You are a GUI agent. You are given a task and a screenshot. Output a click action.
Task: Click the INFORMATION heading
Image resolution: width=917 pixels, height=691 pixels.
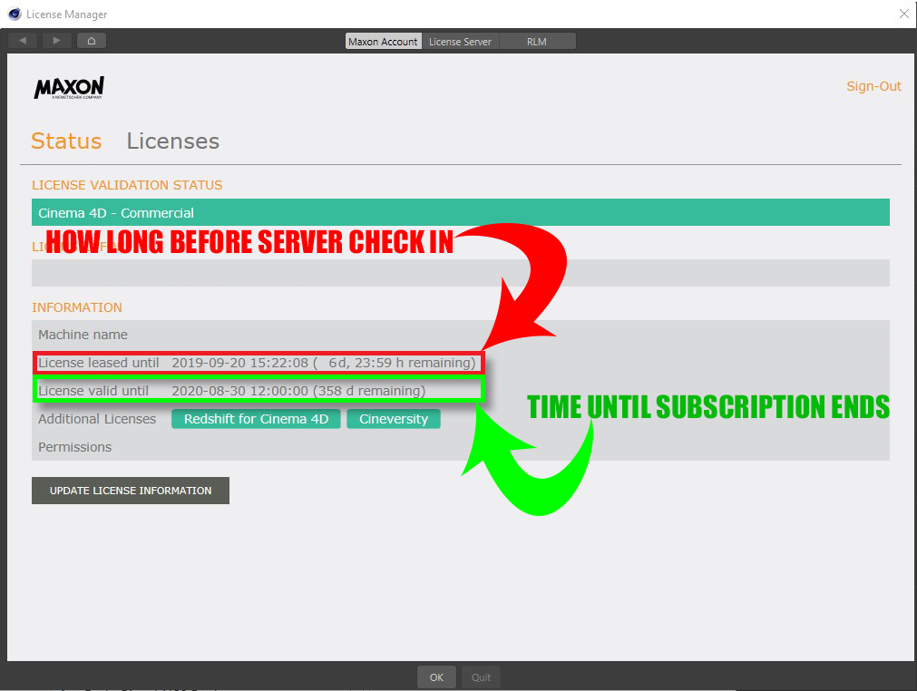click(76, 307)
